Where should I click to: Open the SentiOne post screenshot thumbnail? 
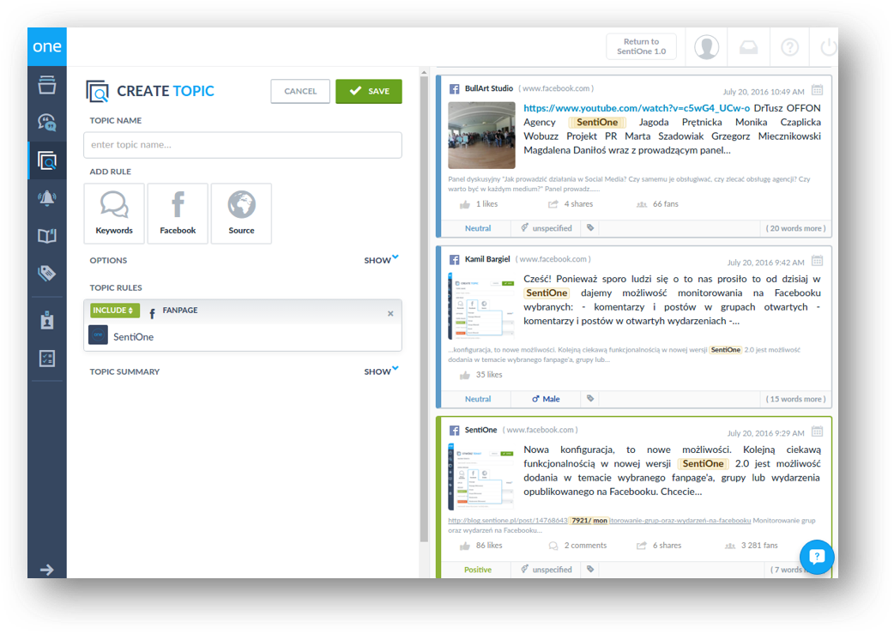[x=482, y=477]
